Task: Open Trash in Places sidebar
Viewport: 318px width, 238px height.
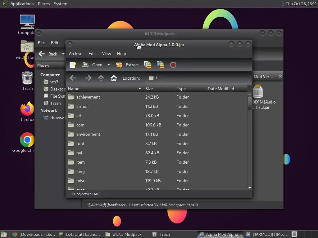Action: click(52, 103)
